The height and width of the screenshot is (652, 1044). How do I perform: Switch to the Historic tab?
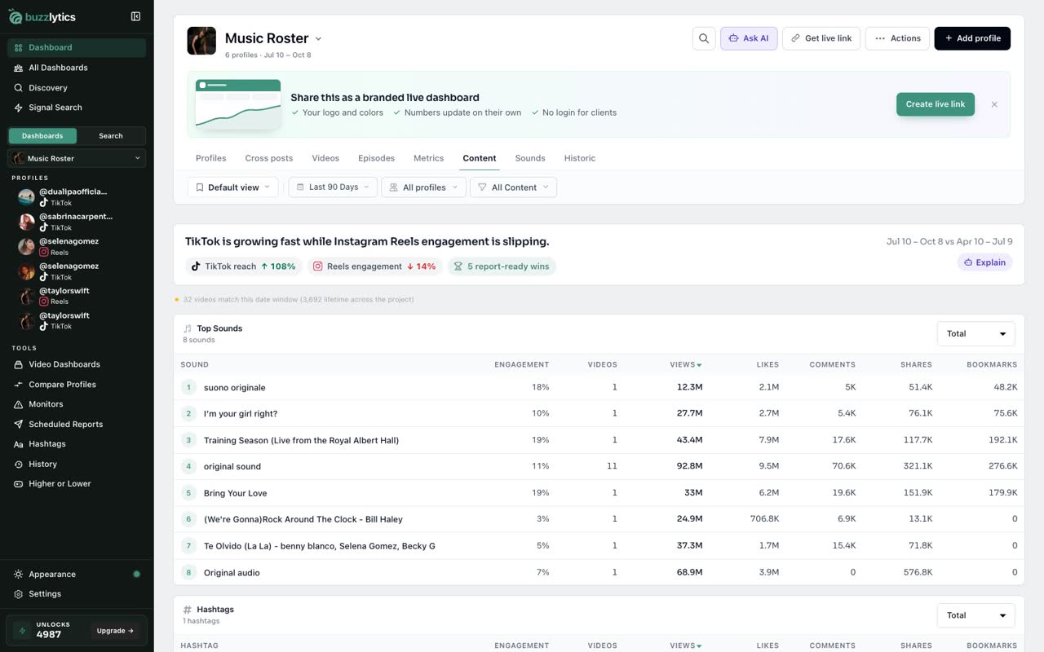point(580,158)
